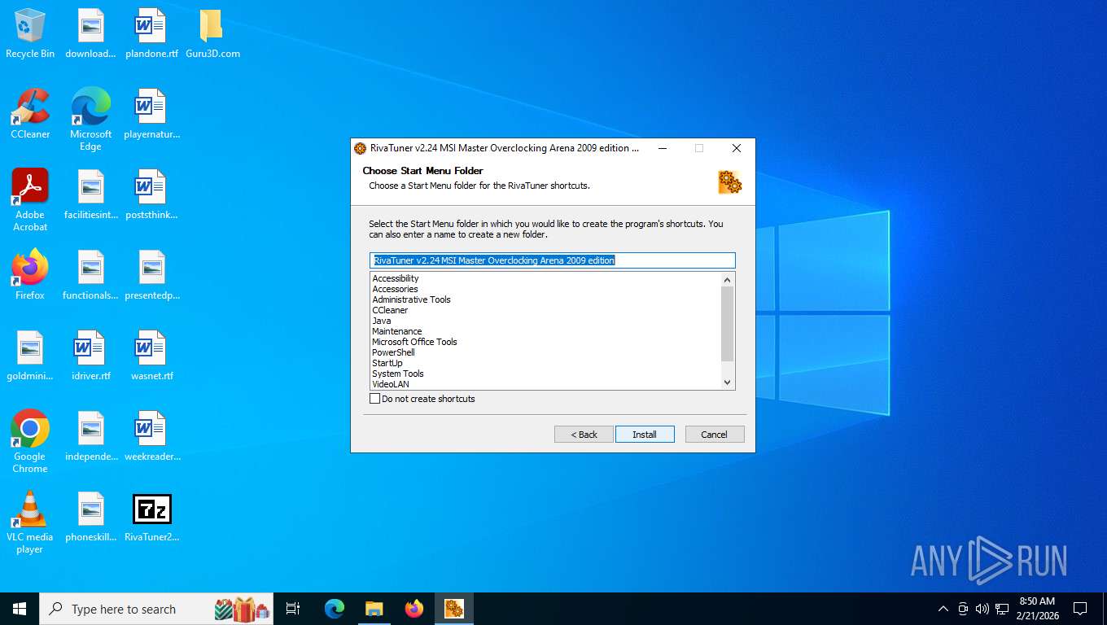Select the independe image file icon

(90, 436)
